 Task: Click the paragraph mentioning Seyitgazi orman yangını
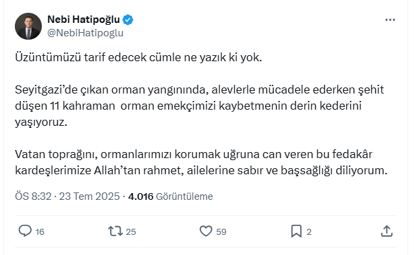click(x=199, y=106)
